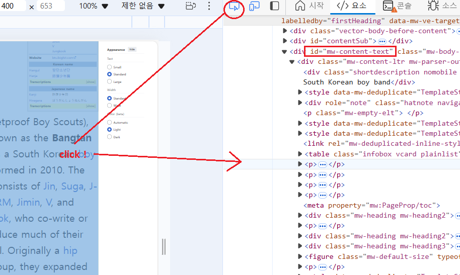Viewport: 460px width, 275px height.
Task: Switch to the 요소 elements tab
Action: pos(351,6)
